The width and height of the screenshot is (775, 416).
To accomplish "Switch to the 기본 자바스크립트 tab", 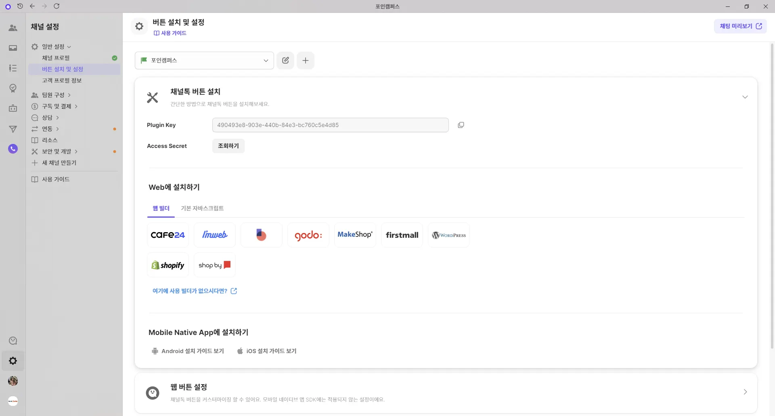I will click(202, 208).
